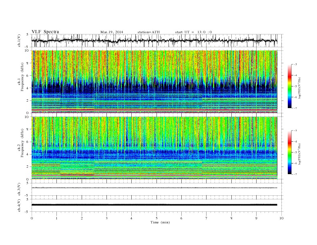Viewport: 317px width, 245px height.
Task: Click the "ch.3(V)" axis label
Action: pyautogui.click(x=19, y=189)
